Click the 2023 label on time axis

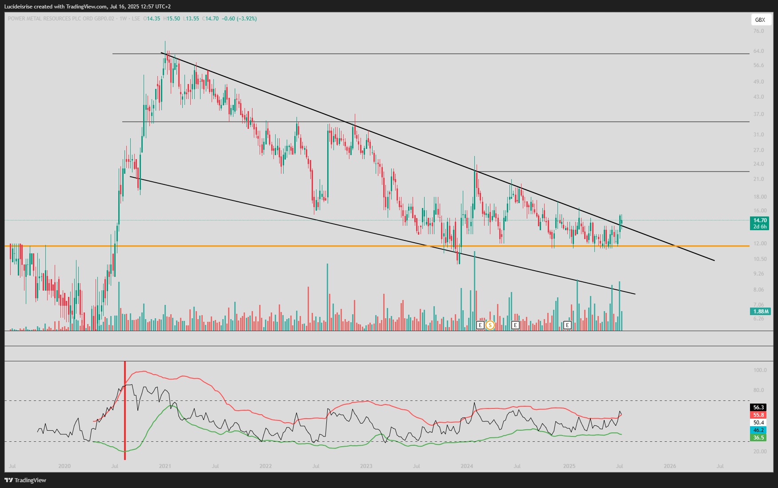[366, 466]
